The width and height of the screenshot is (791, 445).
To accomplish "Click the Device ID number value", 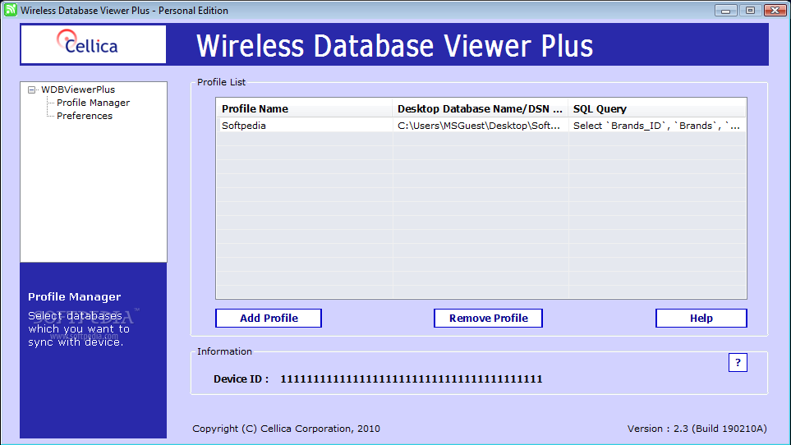I will (412, 379).
